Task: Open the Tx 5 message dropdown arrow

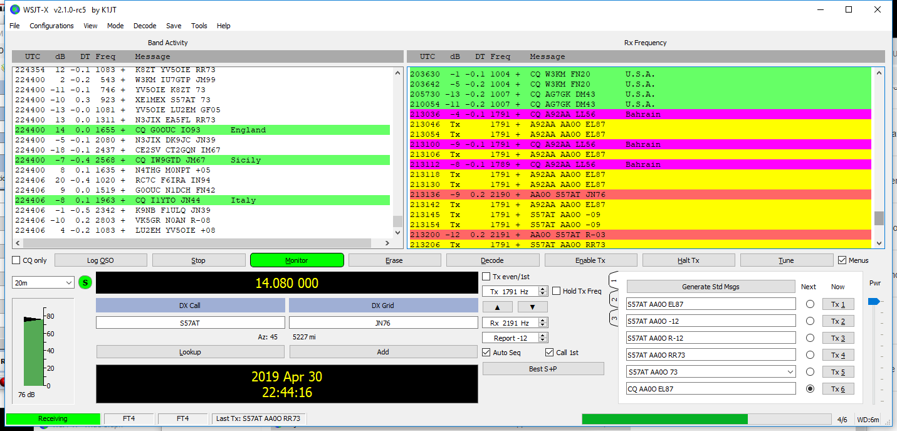Action: pos(790,372)
